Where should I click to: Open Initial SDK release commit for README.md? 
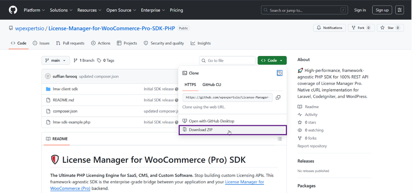[161, 100]
